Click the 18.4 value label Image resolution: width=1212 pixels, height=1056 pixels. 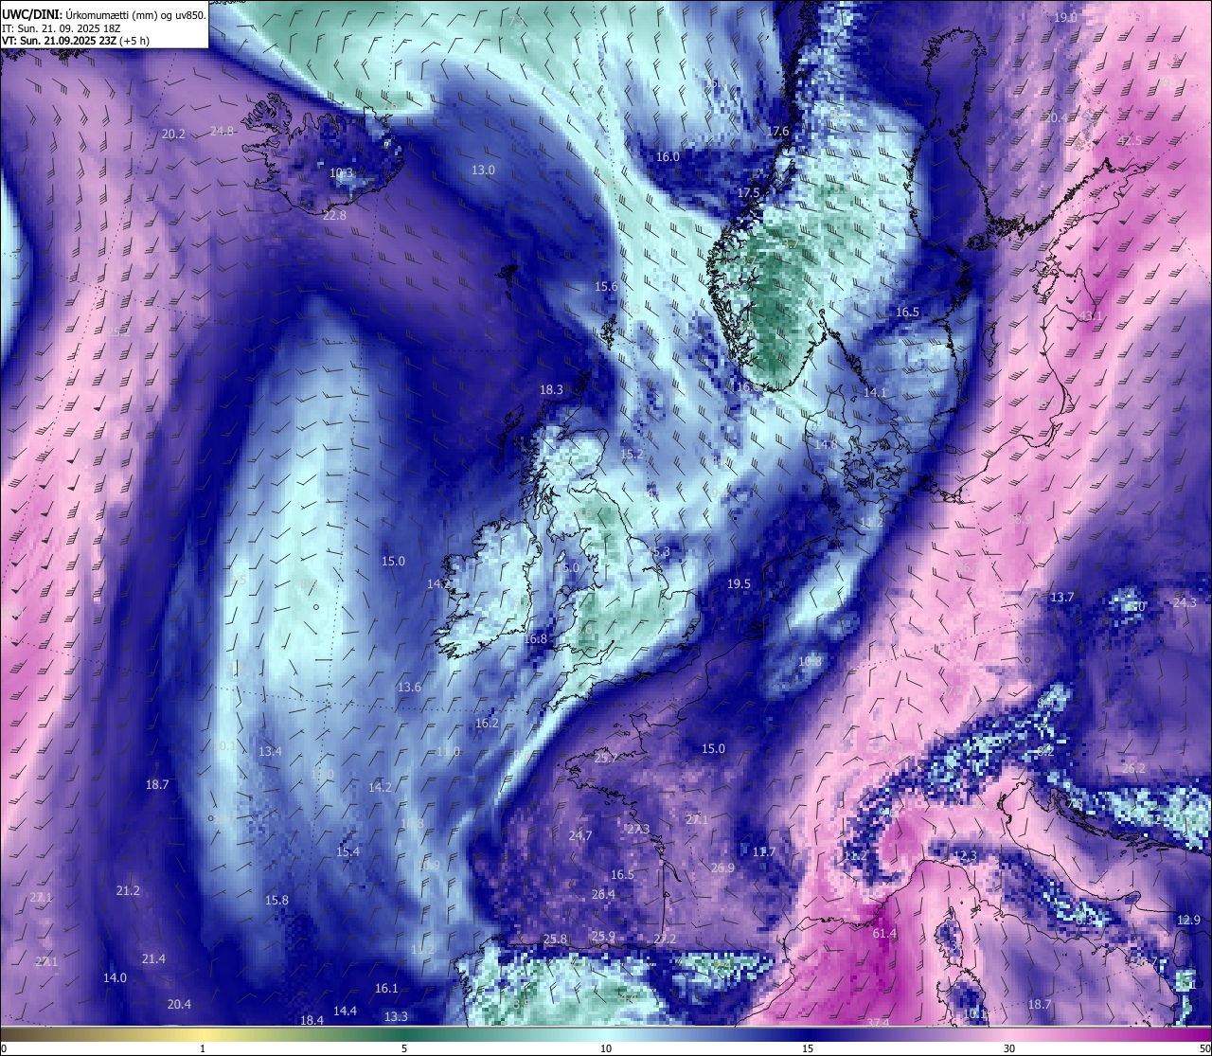pyautogui.click(x=312, y=1020)
